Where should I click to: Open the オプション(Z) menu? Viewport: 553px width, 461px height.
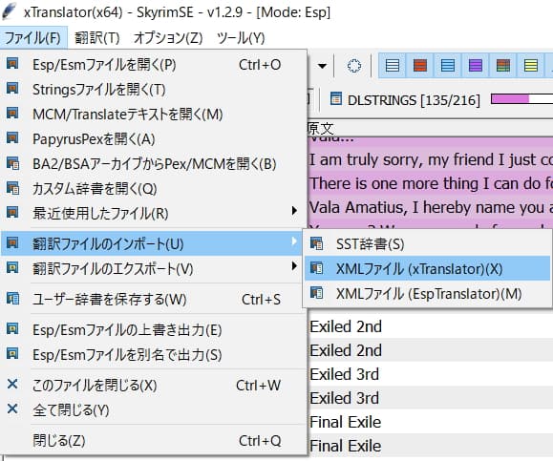point(168,37)
